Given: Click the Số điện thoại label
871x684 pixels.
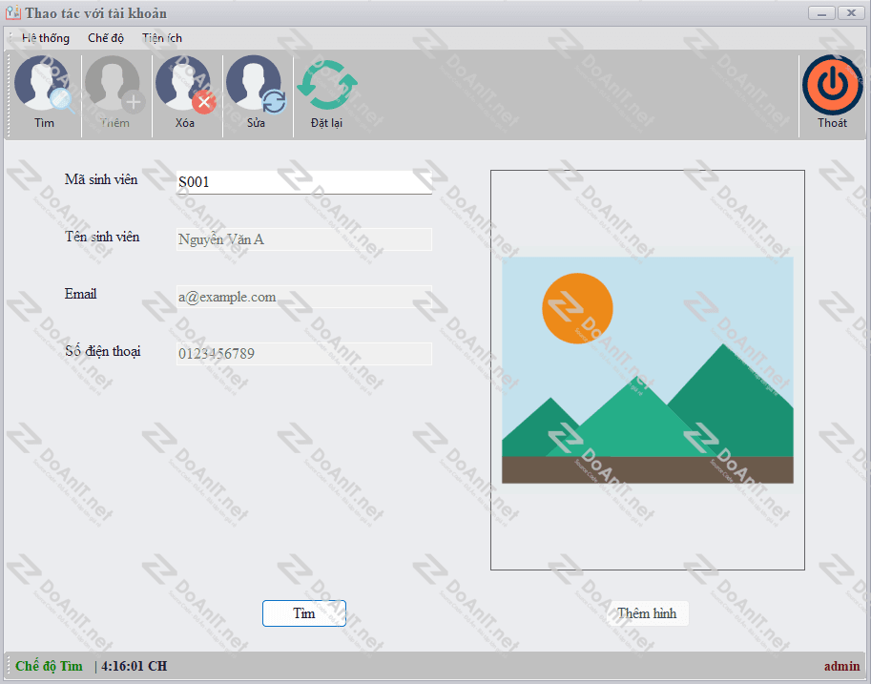Looking at the screenshot, I should [103, 351].
